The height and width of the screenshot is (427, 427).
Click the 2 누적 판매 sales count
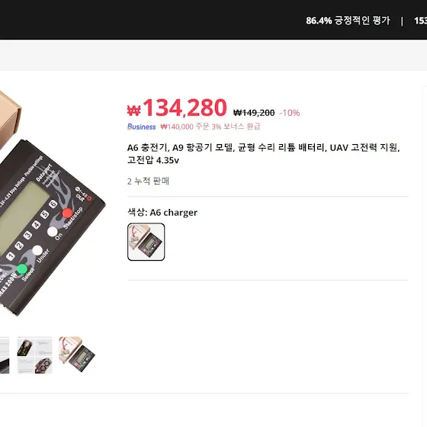[x=148, y=181]
